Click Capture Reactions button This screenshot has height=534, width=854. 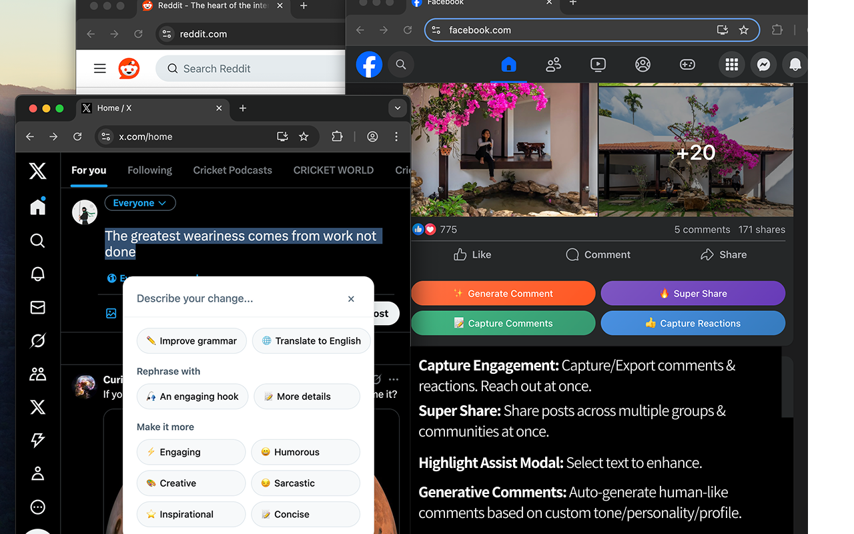coord(693,323)
